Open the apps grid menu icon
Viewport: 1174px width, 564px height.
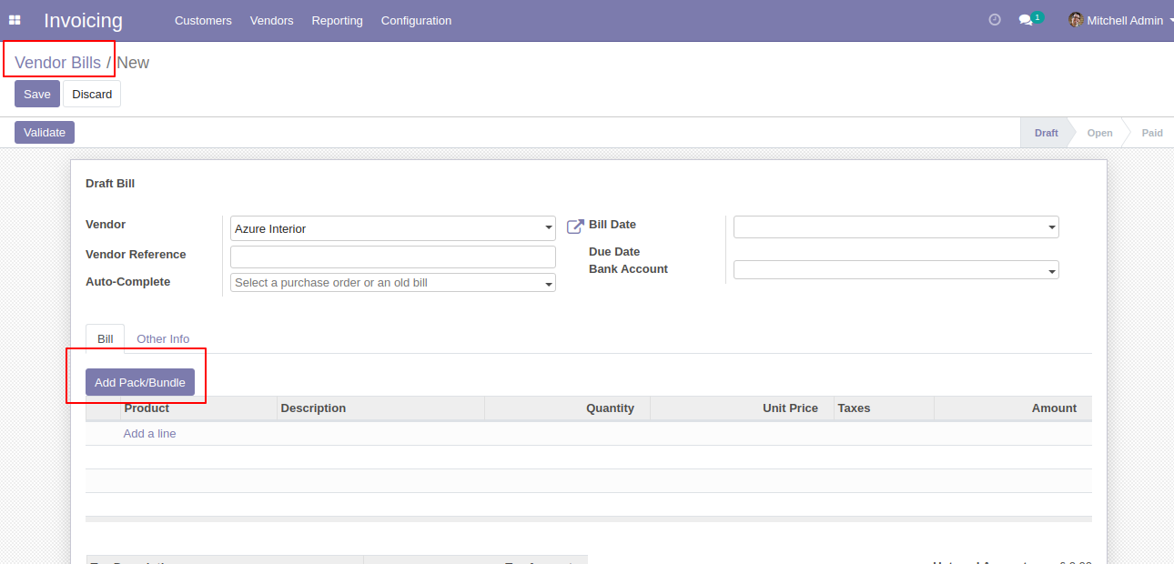[x=15, y=20]
